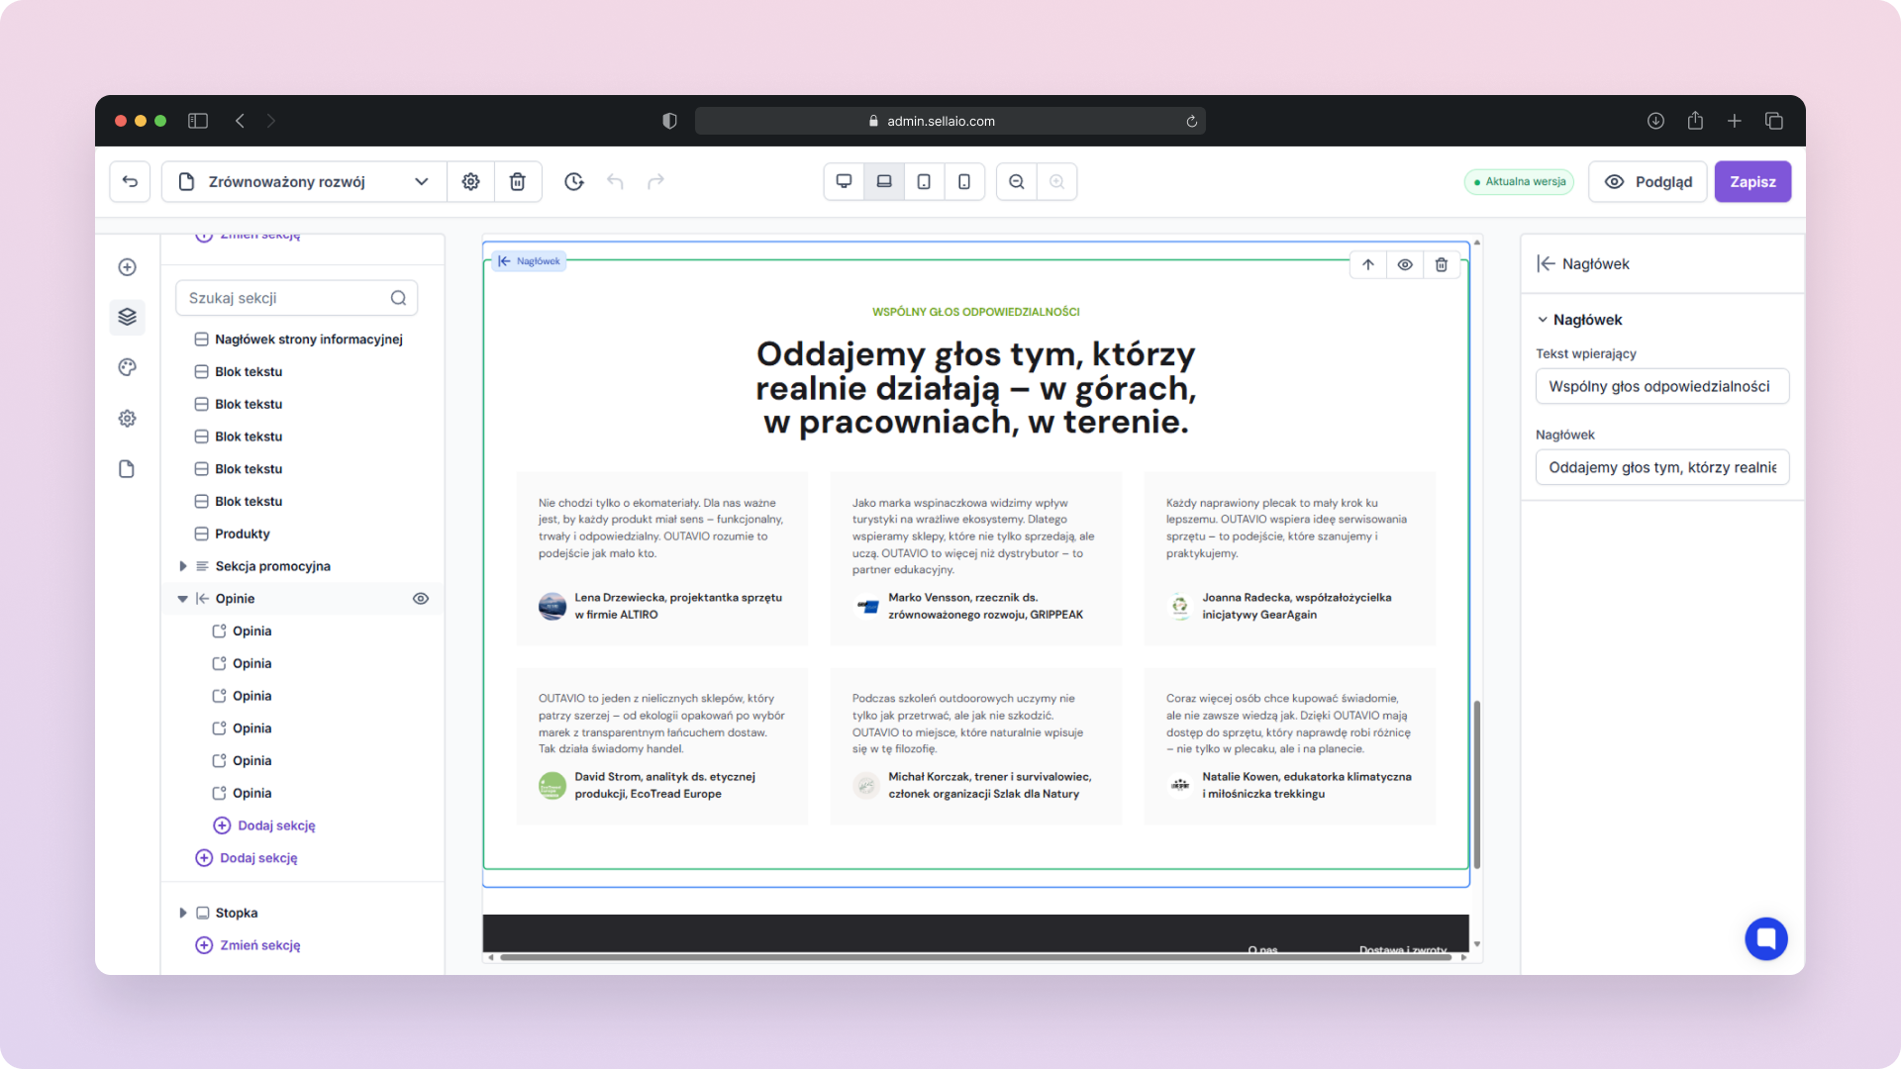The height and width of the screenshot is (1069, 1901).
Task: Select Nagłówek strony informacyjnej in tree
Action: pos(308,340)
